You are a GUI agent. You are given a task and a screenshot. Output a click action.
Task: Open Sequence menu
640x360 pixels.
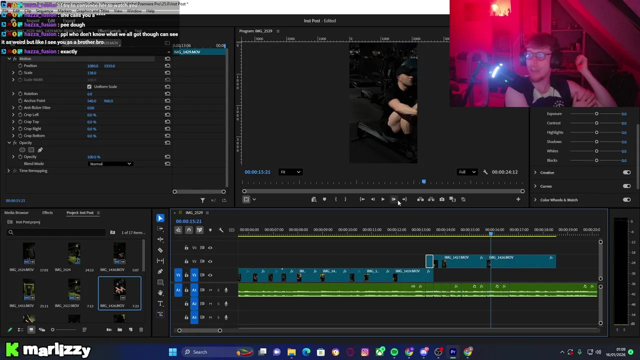(44, 11)
